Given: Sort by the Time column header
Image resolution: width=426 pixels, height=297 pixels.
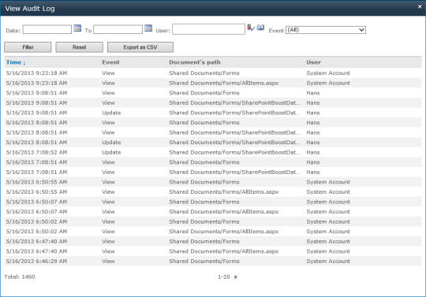Looking at the screenshot, I should (16, 62).
